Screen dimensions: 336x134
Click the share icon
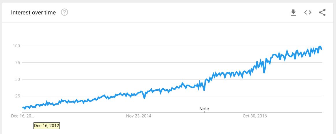click(x=322, y=12)
